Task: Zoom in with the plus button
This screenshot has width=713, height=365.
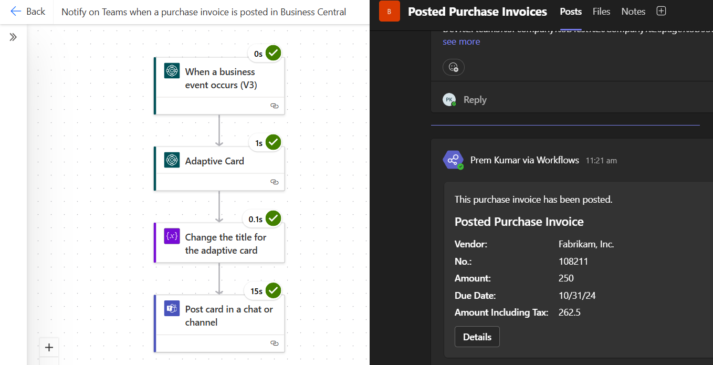Action: click(x=49, y=347)
